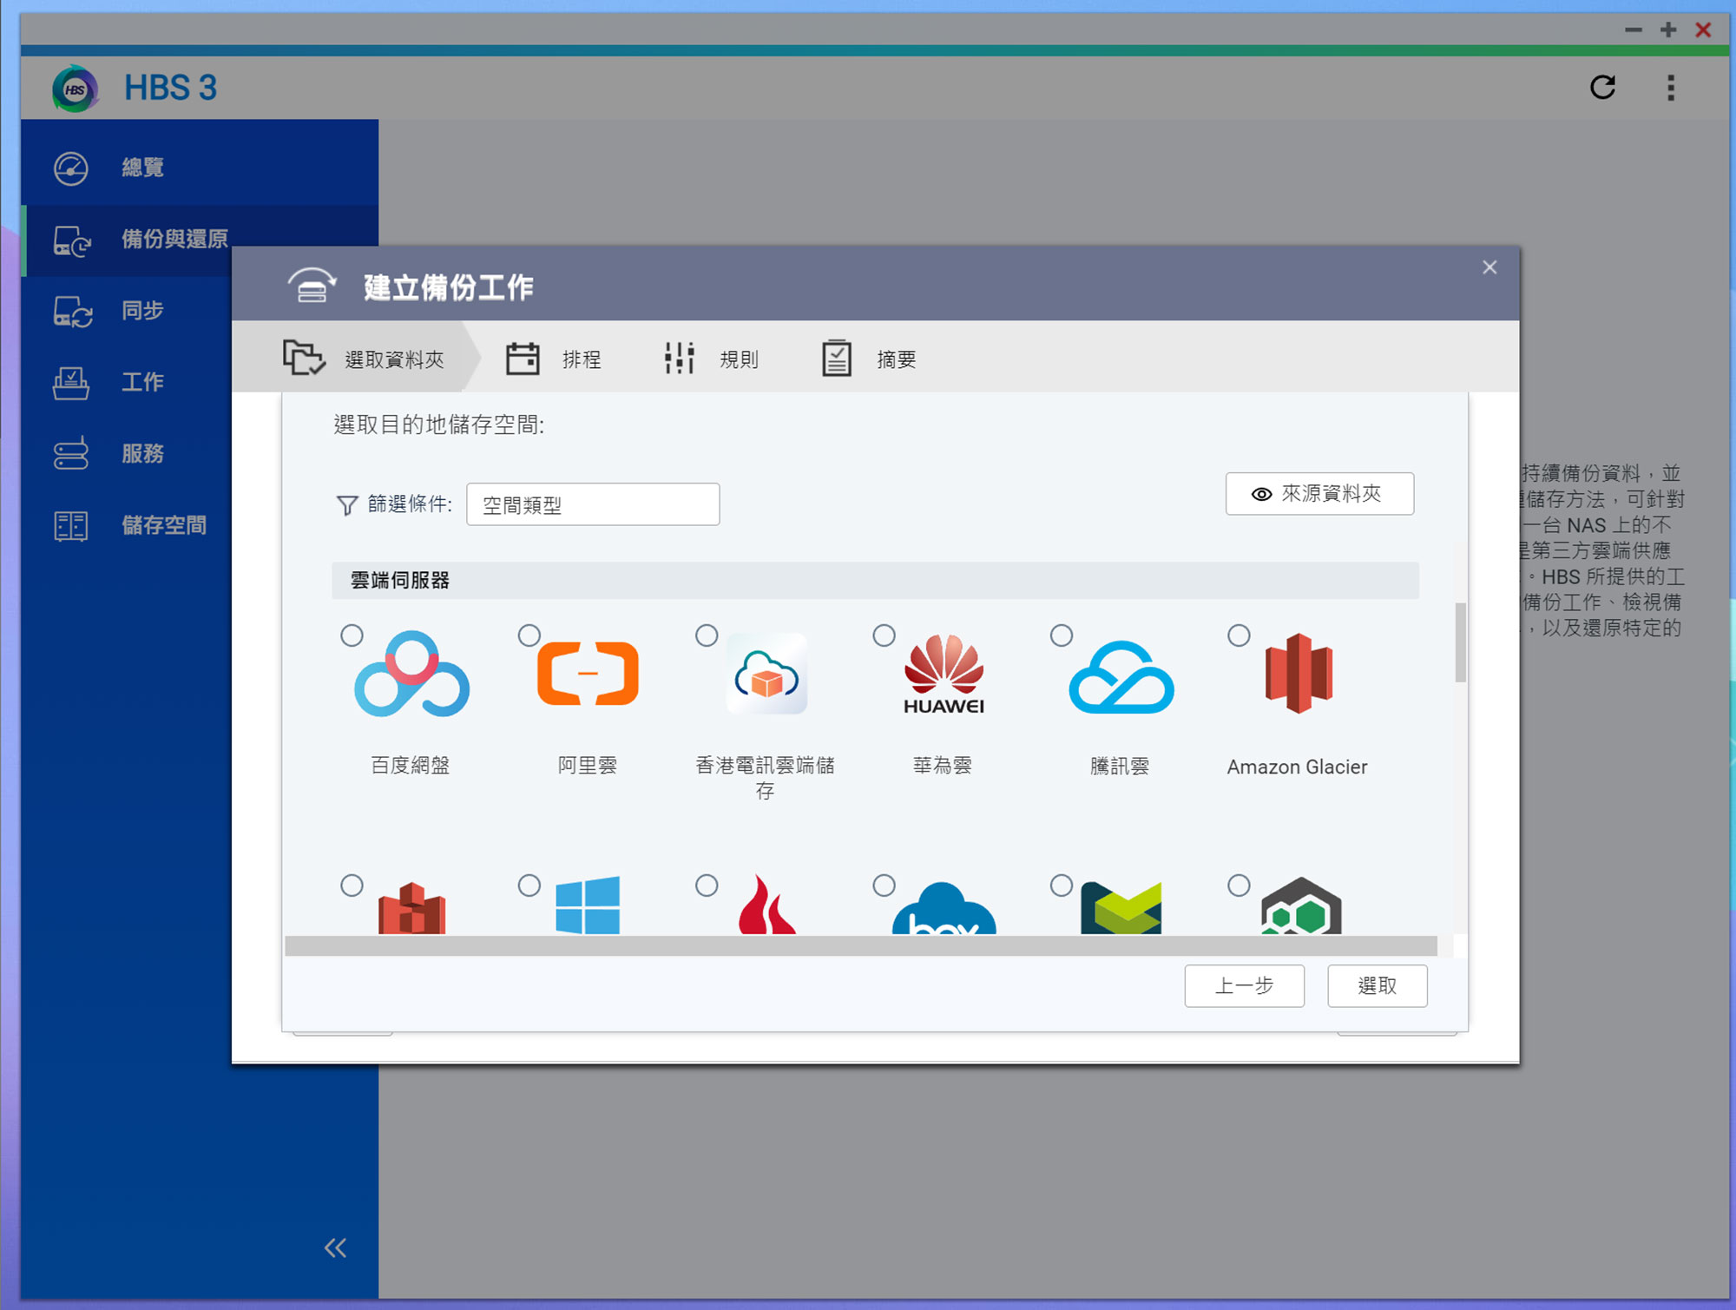The height and width of the screenshot is (1310, 1736).
Task: Select the 規則 rules step
Action: (712, 359)
